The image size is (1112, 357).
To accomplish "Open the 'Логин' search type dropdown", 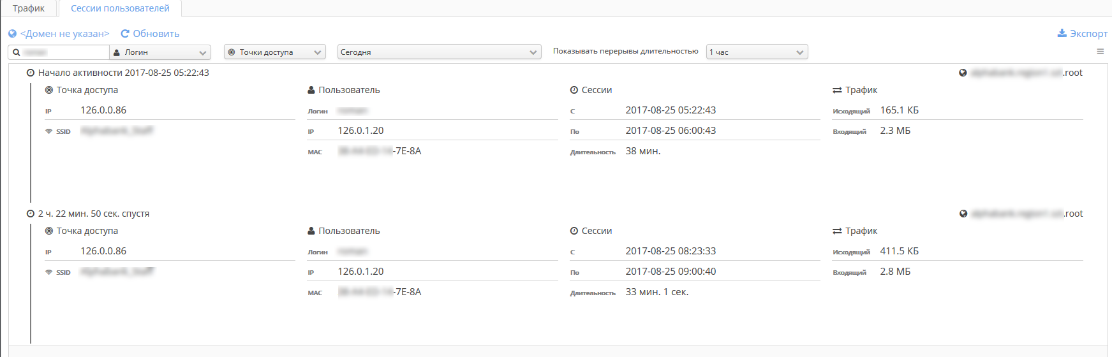I will 160,52.
